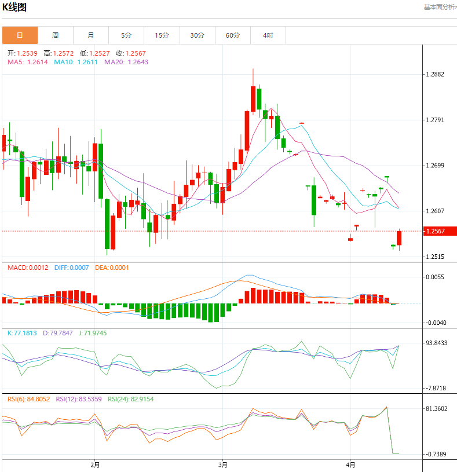The height and width of the screenshot is (472, 457).
Task: Click the 3月 date axis marker
Action: coord(223,464)
